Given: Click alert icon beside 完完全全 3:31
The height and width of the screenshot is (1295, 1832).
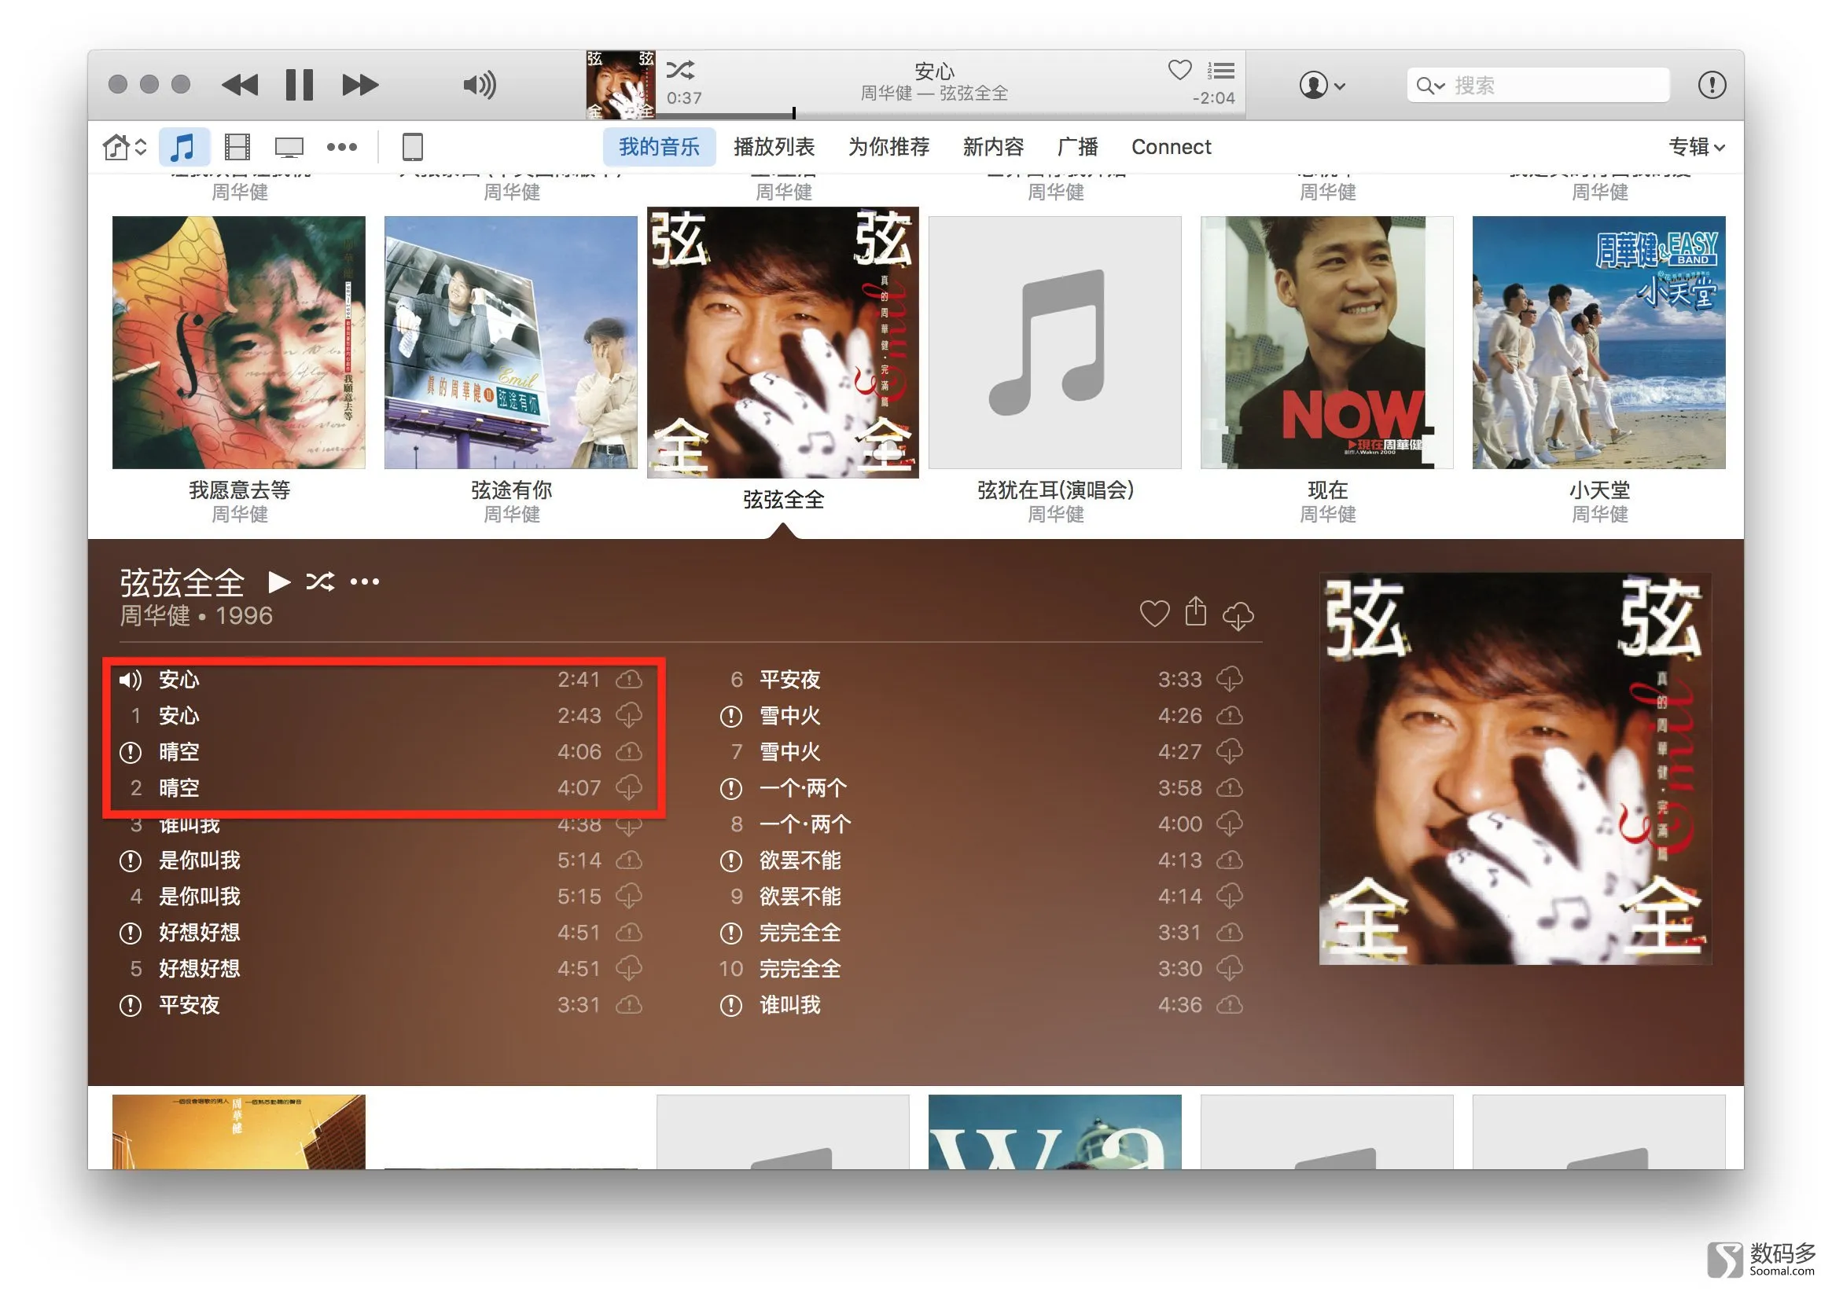Looking at the screenshot, I should 731,933.
